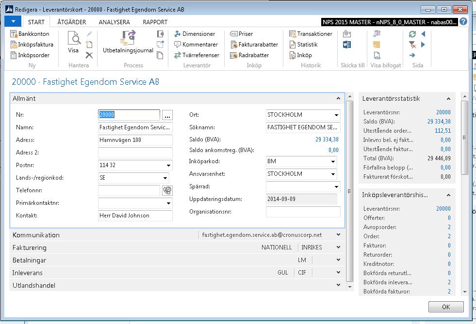This screenshot has height=324, width=476.
Task: Click into the Organisationsnr field
Action: click(x=303, y=212)
